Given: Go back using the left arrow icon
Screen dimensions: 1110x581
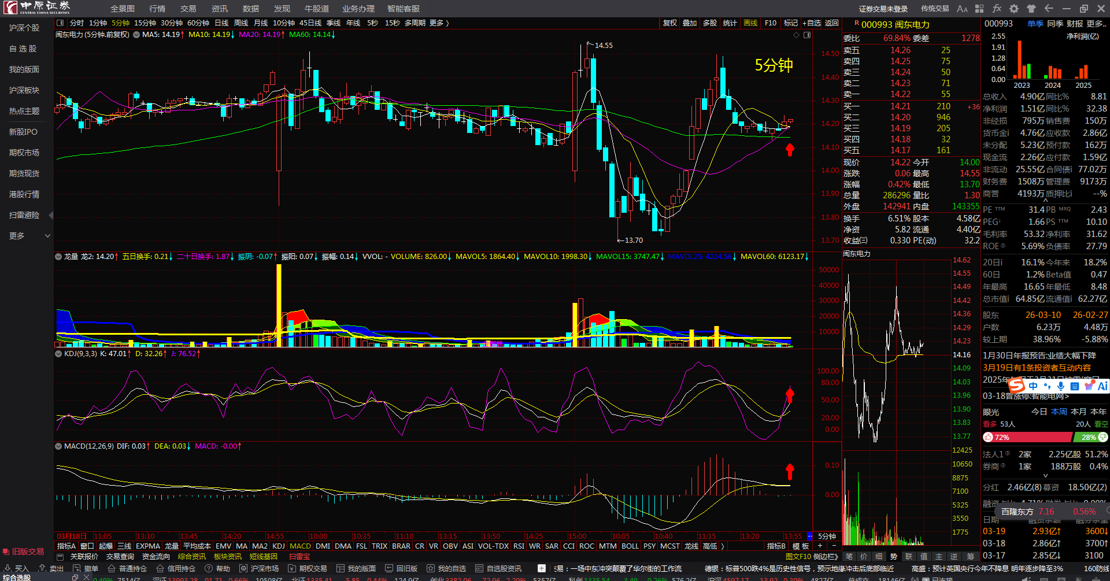Looking at the screenshot, I should click(1049, 9).
